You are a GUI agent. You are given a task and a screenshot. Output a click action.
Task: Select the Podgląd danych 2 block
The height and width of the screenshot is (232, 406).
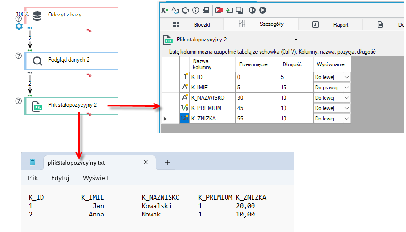click(x=71, y=61)
